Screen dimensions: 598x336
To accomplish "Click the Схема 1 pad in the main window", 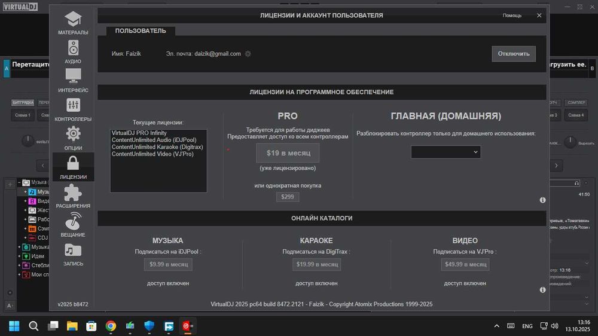I will [x=23, y=115].
